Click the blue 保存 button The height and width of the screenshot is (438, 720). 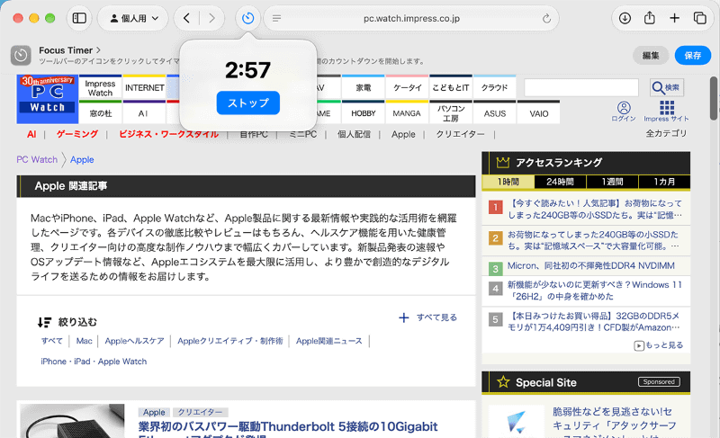coord(692,56)
